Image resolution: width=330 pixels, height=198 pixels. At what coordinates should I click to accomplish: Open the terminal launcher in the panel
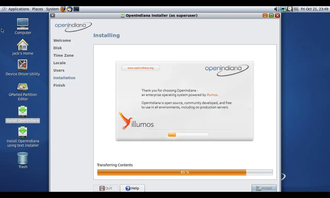pos(76,9)
